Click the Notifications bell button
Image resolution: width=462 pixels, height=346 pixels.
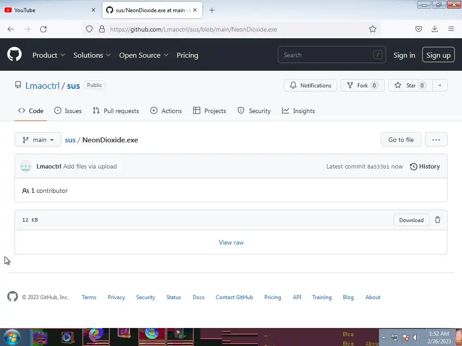pyautogui.click(x=310, y=85)
